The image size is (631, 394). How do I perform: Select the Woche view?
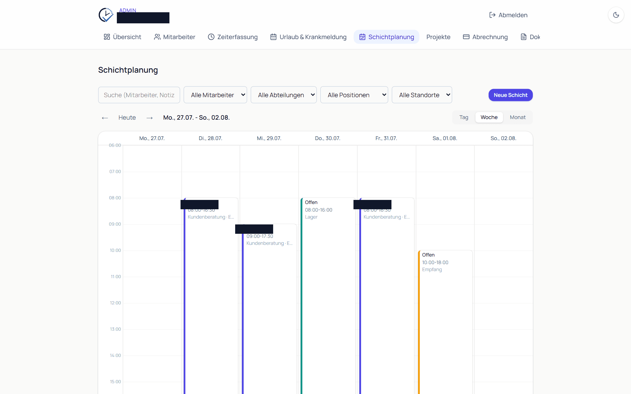click(489, 117)
